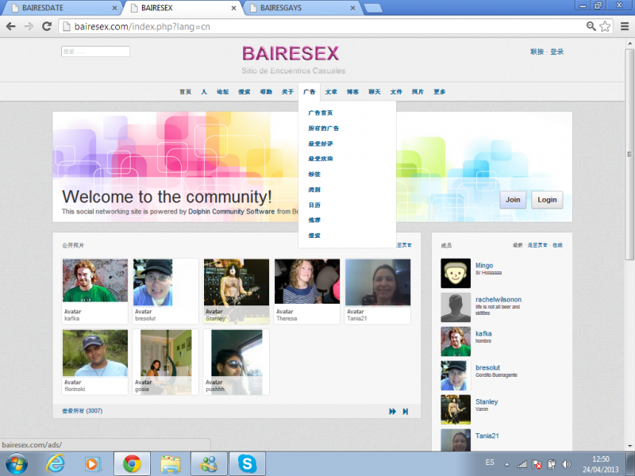The height and width of the screenshot is (476, 635).
Task: Open the Dolphin Community Software link
Action: tap(231, 211)
